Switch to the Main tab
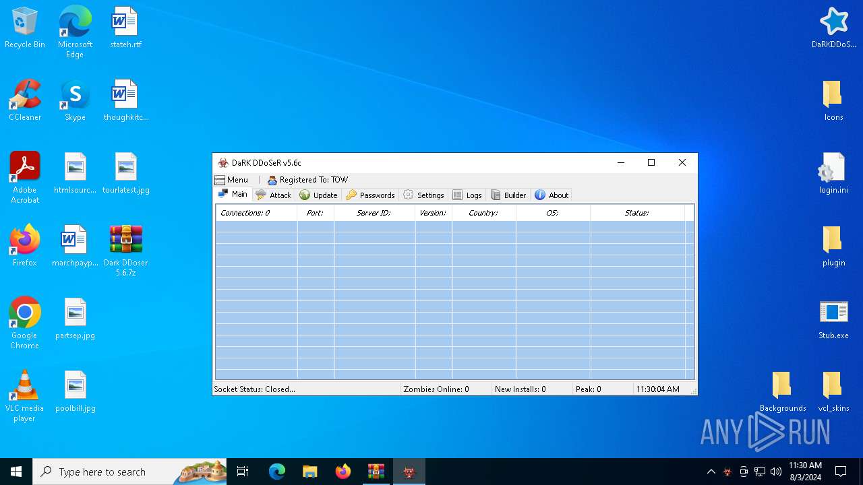This screenshot has height=485, width=863. tap(233, 194)
